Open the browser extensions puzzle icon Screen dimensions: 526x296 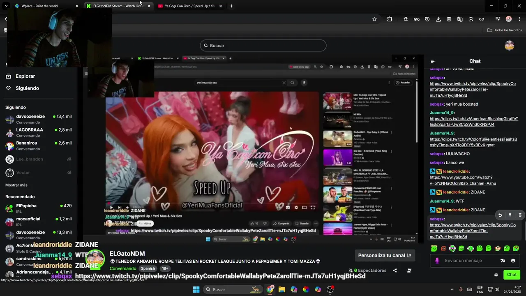point(390,19)
